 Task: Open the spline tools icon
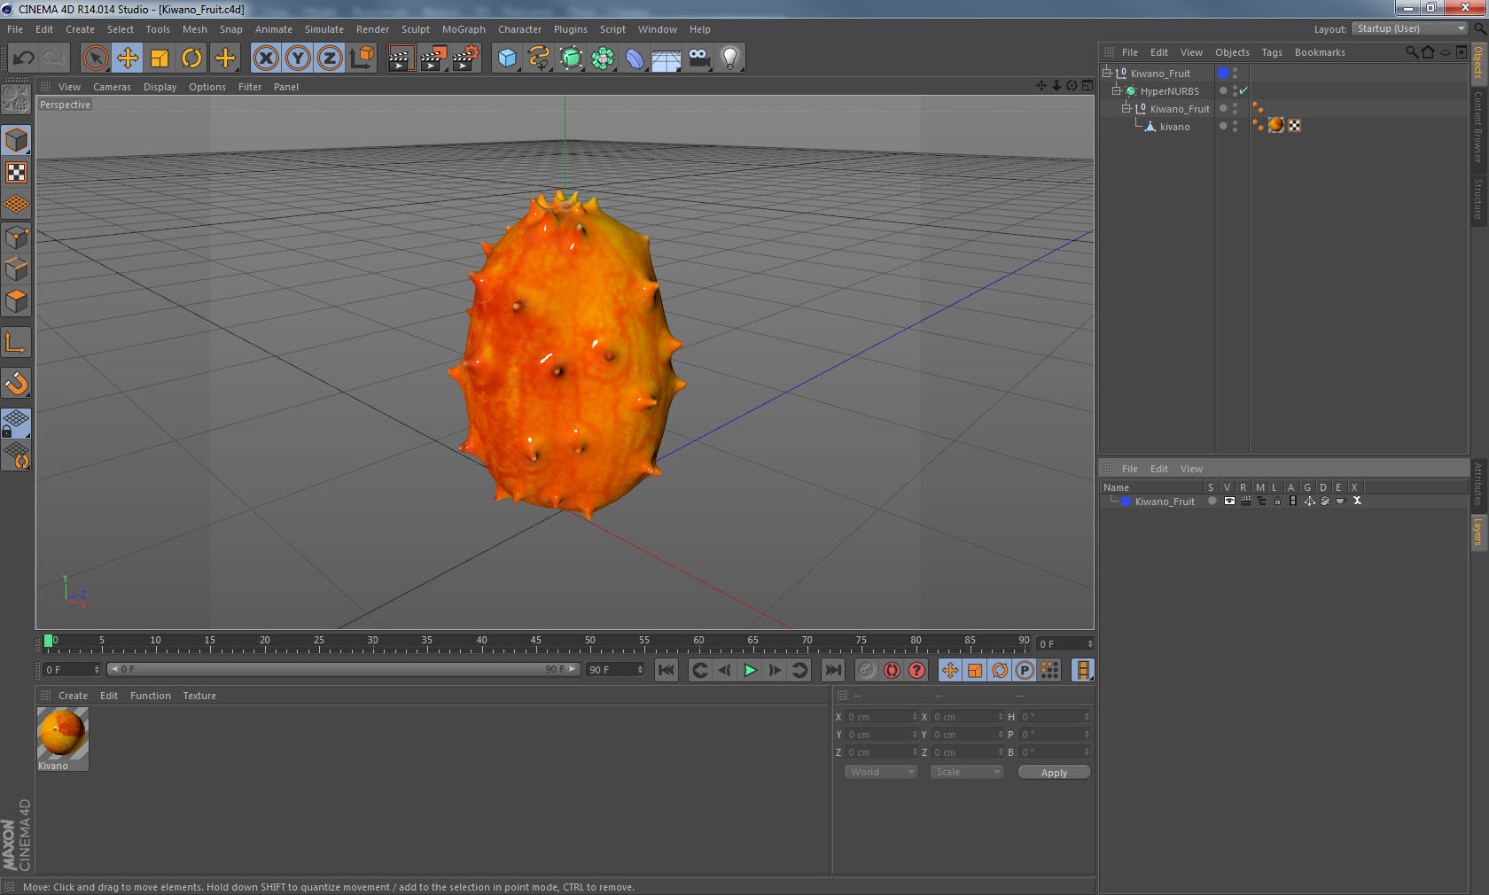point(539,58)
